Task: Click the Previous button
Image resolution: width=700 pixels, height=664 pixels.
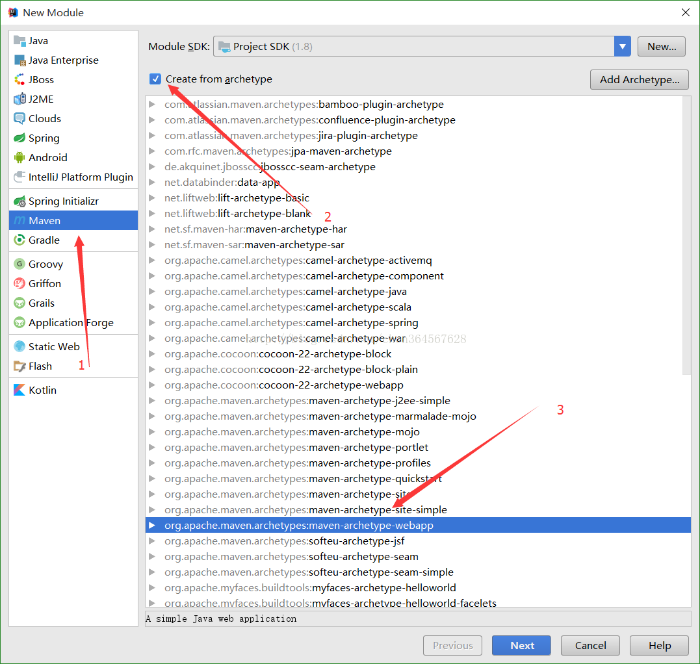Action: click(x=452, y=645)
